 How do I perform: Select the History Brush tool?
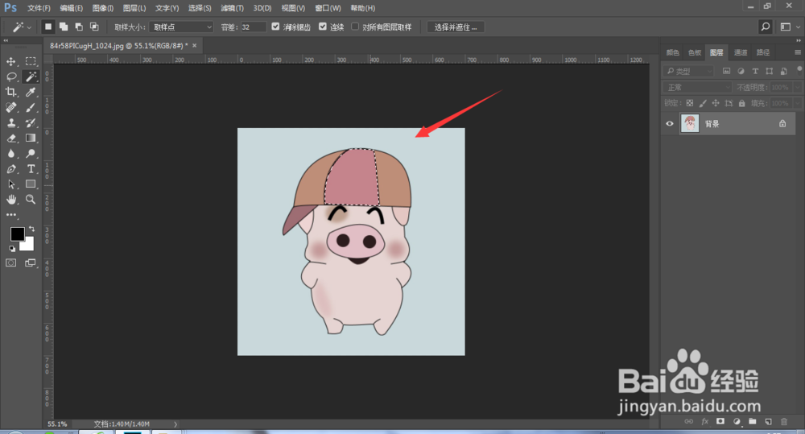31,123
